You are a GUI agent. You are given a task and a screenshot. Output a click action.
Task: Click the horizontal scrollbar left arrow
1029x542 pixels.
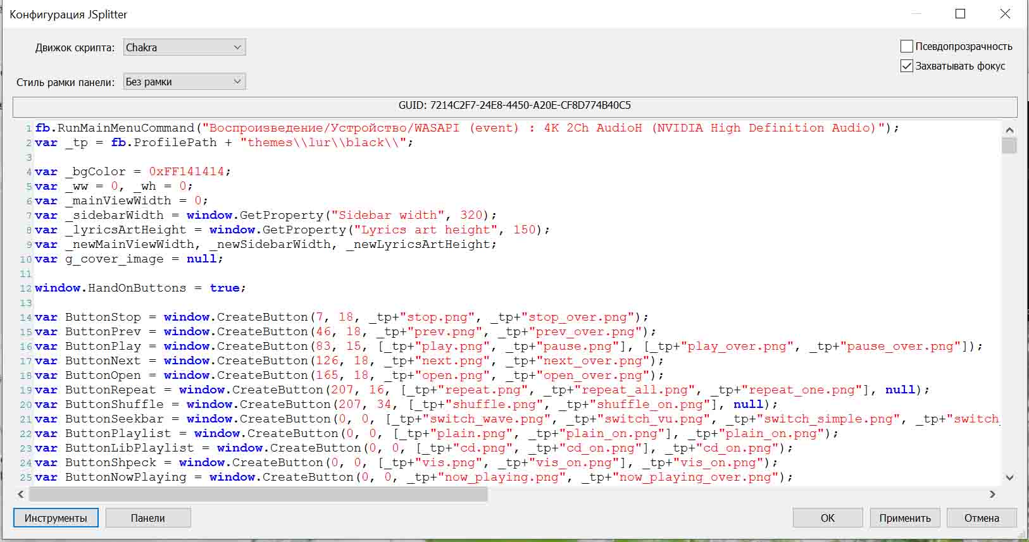pos(21,494)
